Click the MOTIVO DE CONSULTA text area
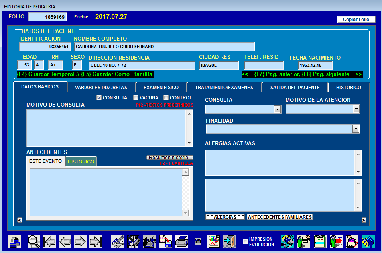Viewport: 382px width, 253px height. 107,128
